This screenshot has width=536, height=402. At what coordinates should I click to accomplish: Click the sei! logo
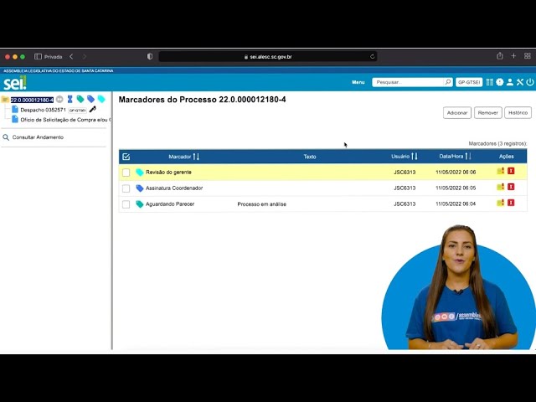[15, 83]
